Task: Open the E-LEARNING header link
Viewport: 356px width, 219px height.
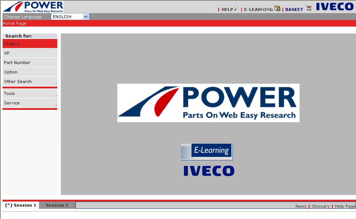Action: (258, 9)
